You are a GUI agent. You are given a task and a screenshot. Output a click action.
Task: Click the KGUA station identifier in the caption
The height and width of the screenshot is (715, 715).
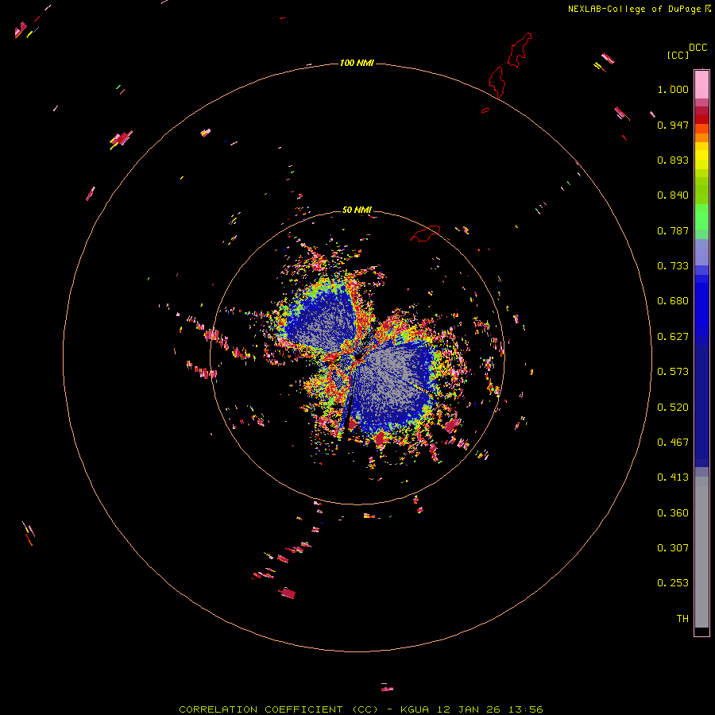click(x=415, y=709)
